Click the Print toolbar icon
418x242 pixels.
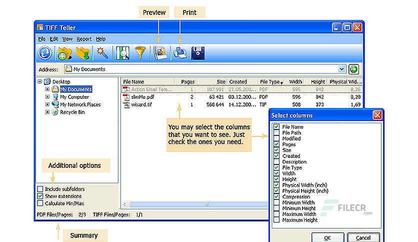point(180,53)
